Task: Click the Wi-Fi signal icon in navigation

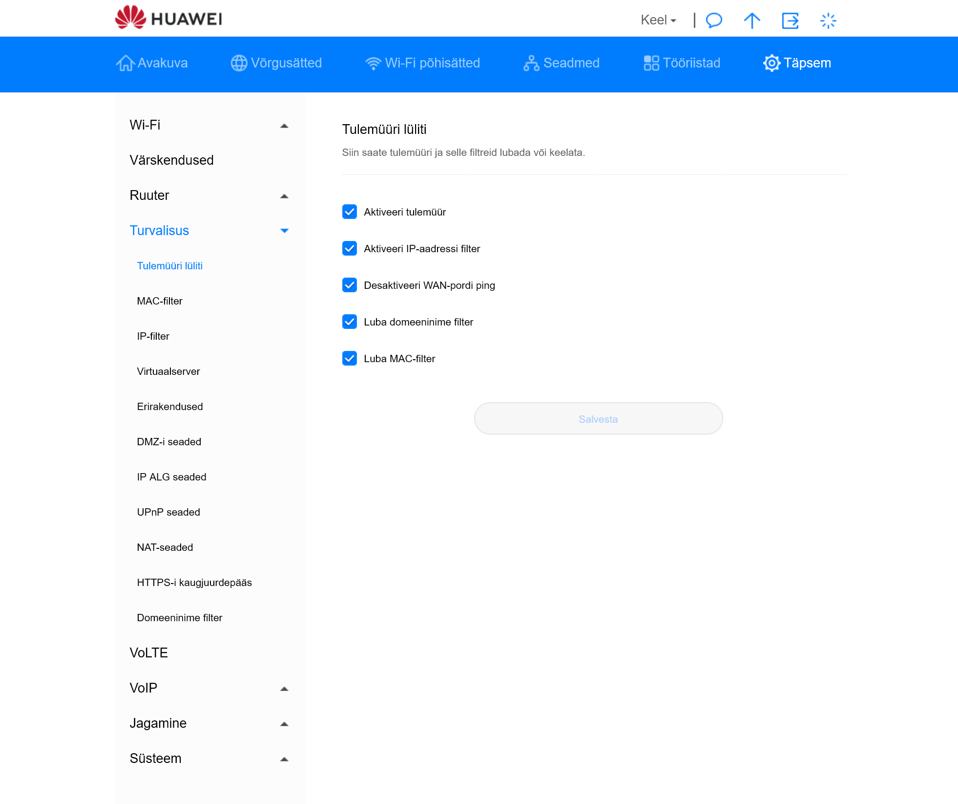Action: point(373,63)
